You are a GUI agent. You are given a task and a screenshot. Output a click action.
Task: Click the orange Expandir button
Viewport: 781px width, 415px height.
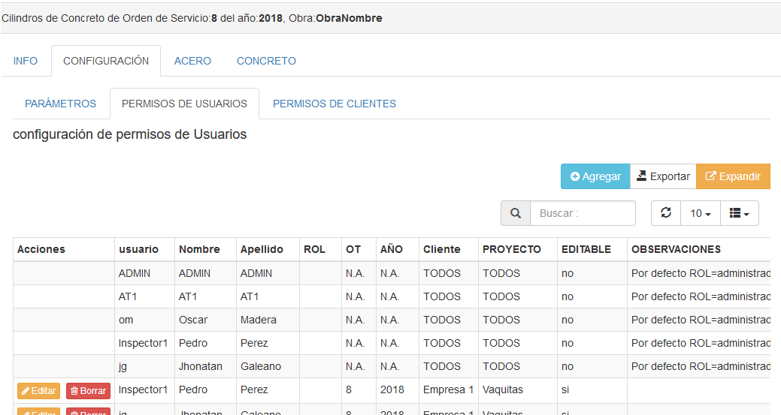click(733, 176)
